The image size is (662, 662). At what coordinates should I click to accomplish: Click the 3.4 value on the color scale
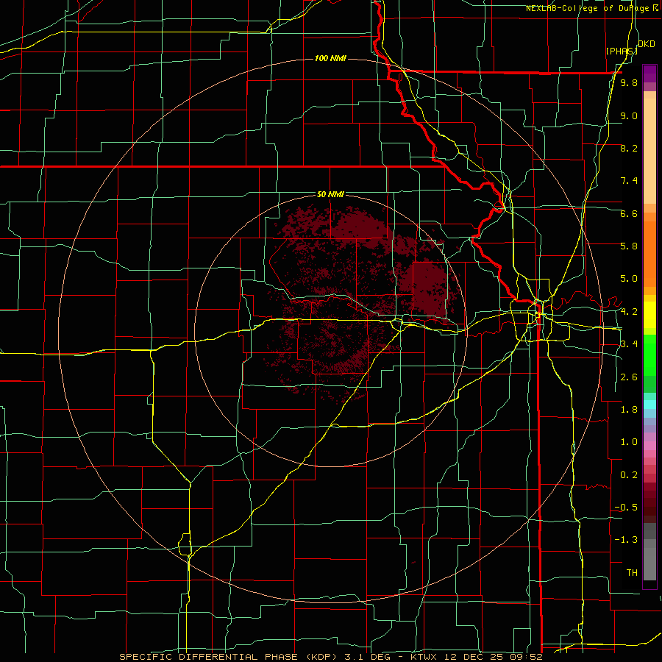[629, 344]
